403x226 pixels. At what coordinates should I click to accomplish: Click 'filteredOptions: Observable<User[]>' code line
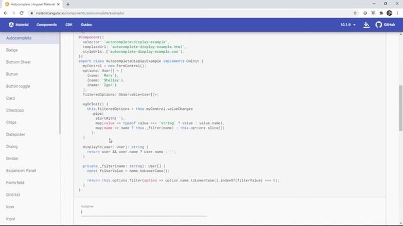click(120, 95)
